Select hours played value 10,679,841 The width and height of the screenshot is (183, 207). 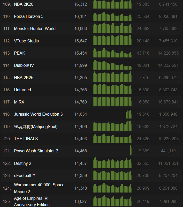pos(168,102)
